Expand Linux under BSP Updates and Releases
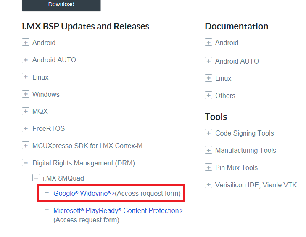This screenshot has height=237, width=306. pyautogui.click(x=26, y=77)
